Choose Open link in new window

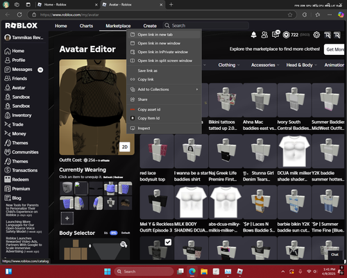point(164,43)
